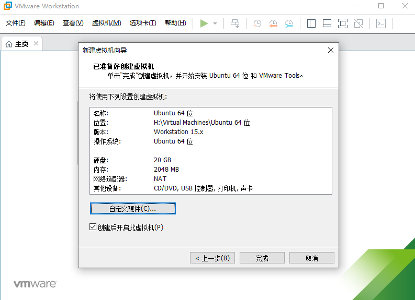This screenshot has width=415, height=300.
Task: Click the Unity mode icon
Action: 358,23
